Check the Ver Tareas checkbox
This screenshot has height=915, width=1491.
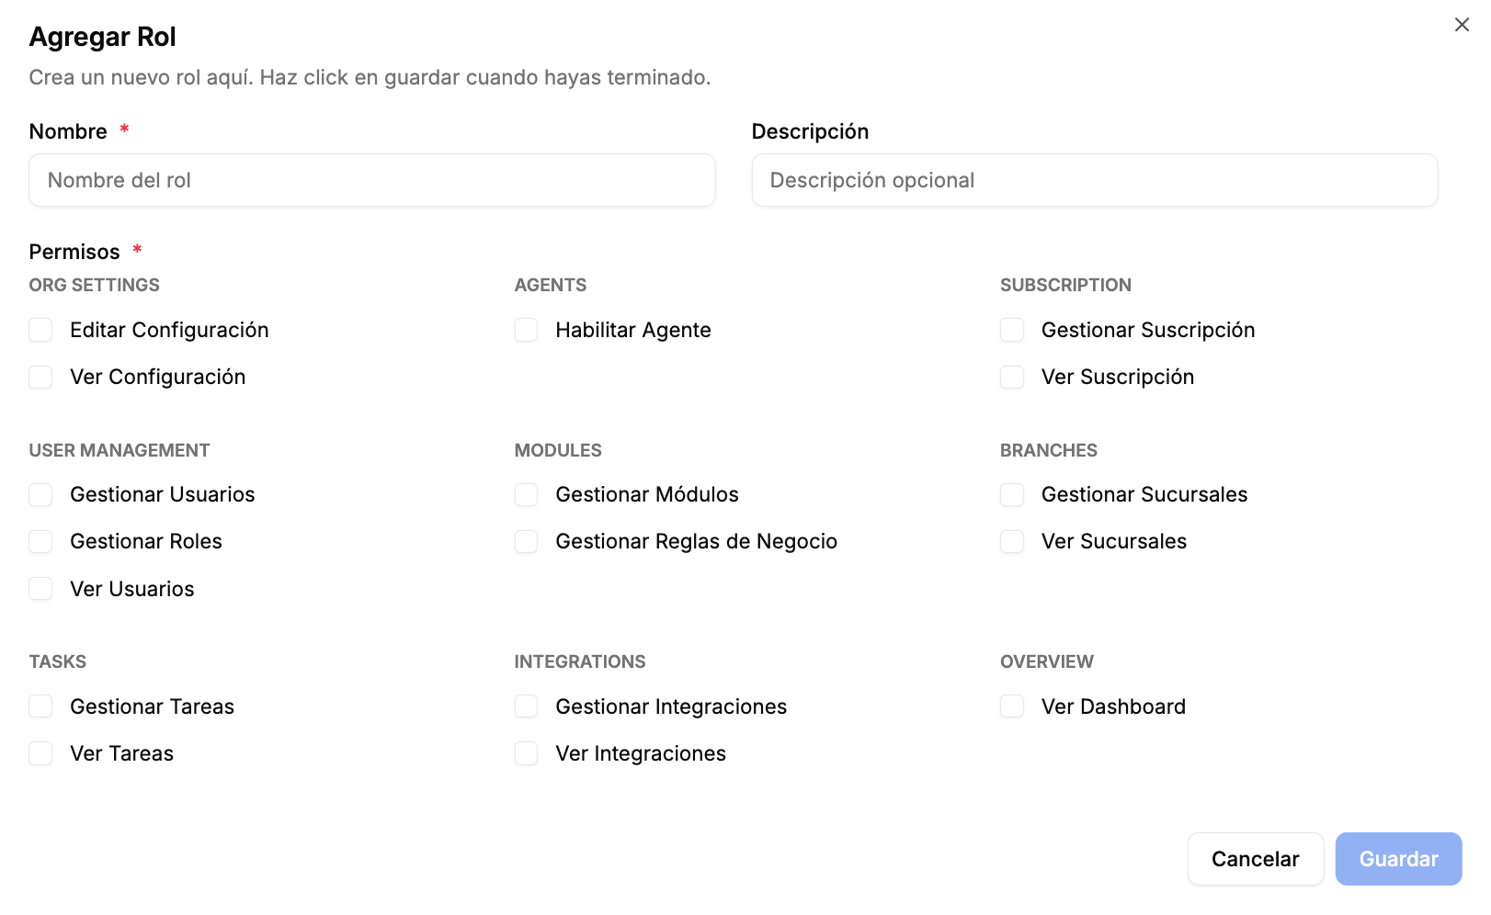[40, 753]
